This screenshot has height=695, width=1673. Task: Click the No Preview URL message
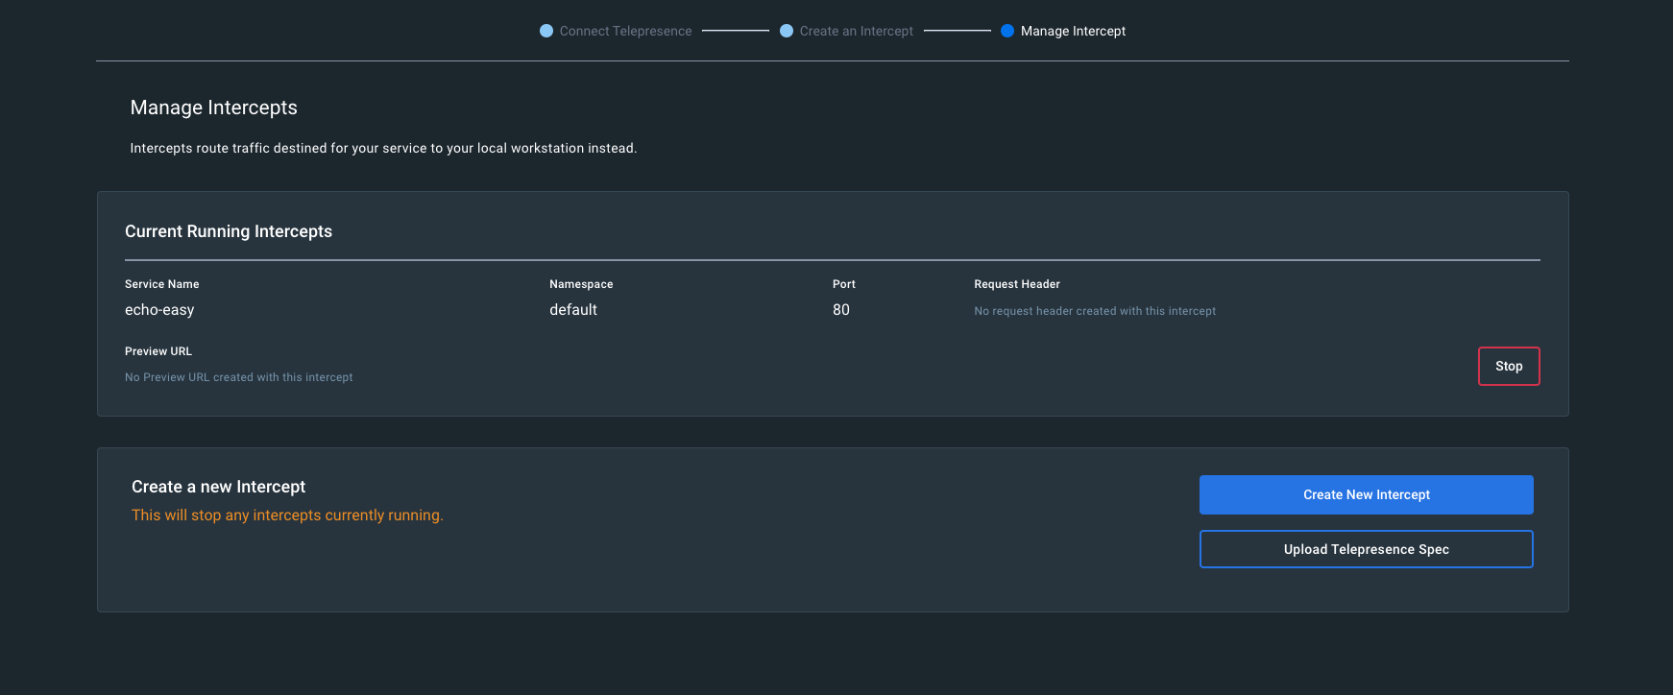[239, 377]
